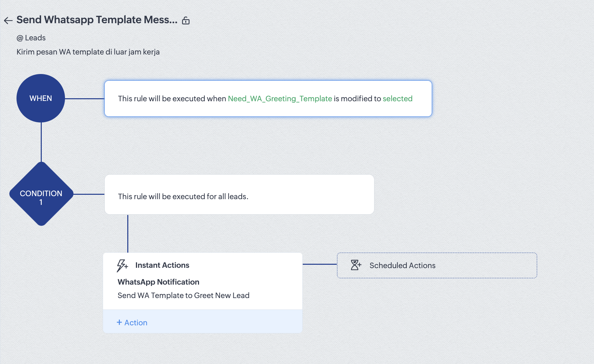Click the @ Leads module label

point(31,38)
